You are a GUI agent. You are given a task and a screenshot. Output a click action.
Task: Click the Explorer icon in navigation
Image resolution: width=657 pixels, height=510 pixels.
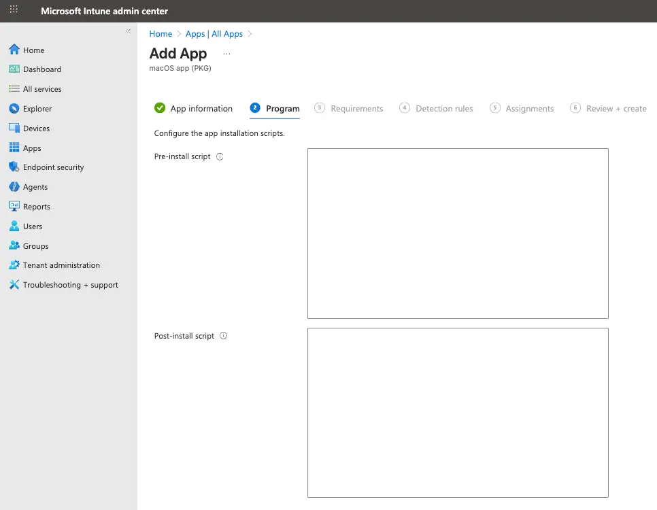[x=14, y=109]
